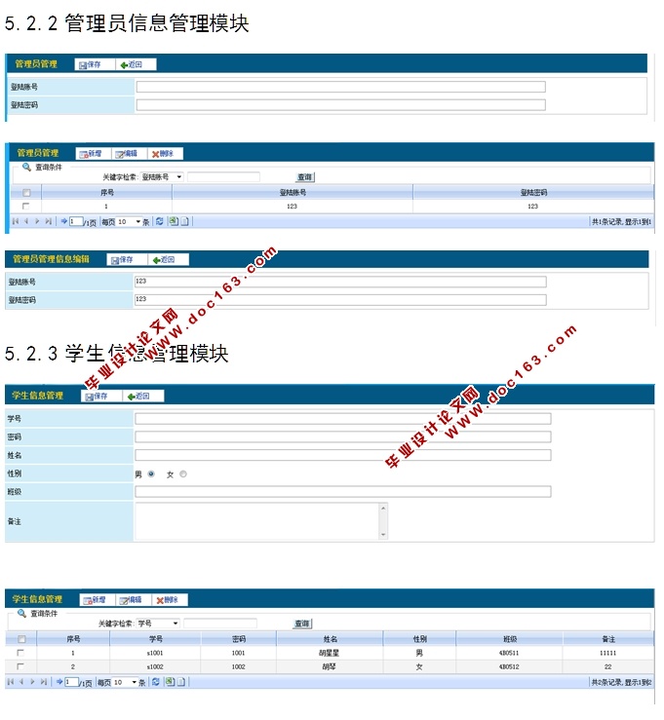Click 查询 in the 学生信息管理 list
Screen dimensions: 664x720
[302, 624]
